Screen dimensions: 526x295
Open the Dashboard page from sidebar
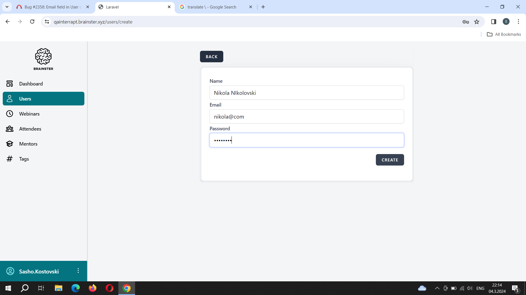[x=31, y=84]
